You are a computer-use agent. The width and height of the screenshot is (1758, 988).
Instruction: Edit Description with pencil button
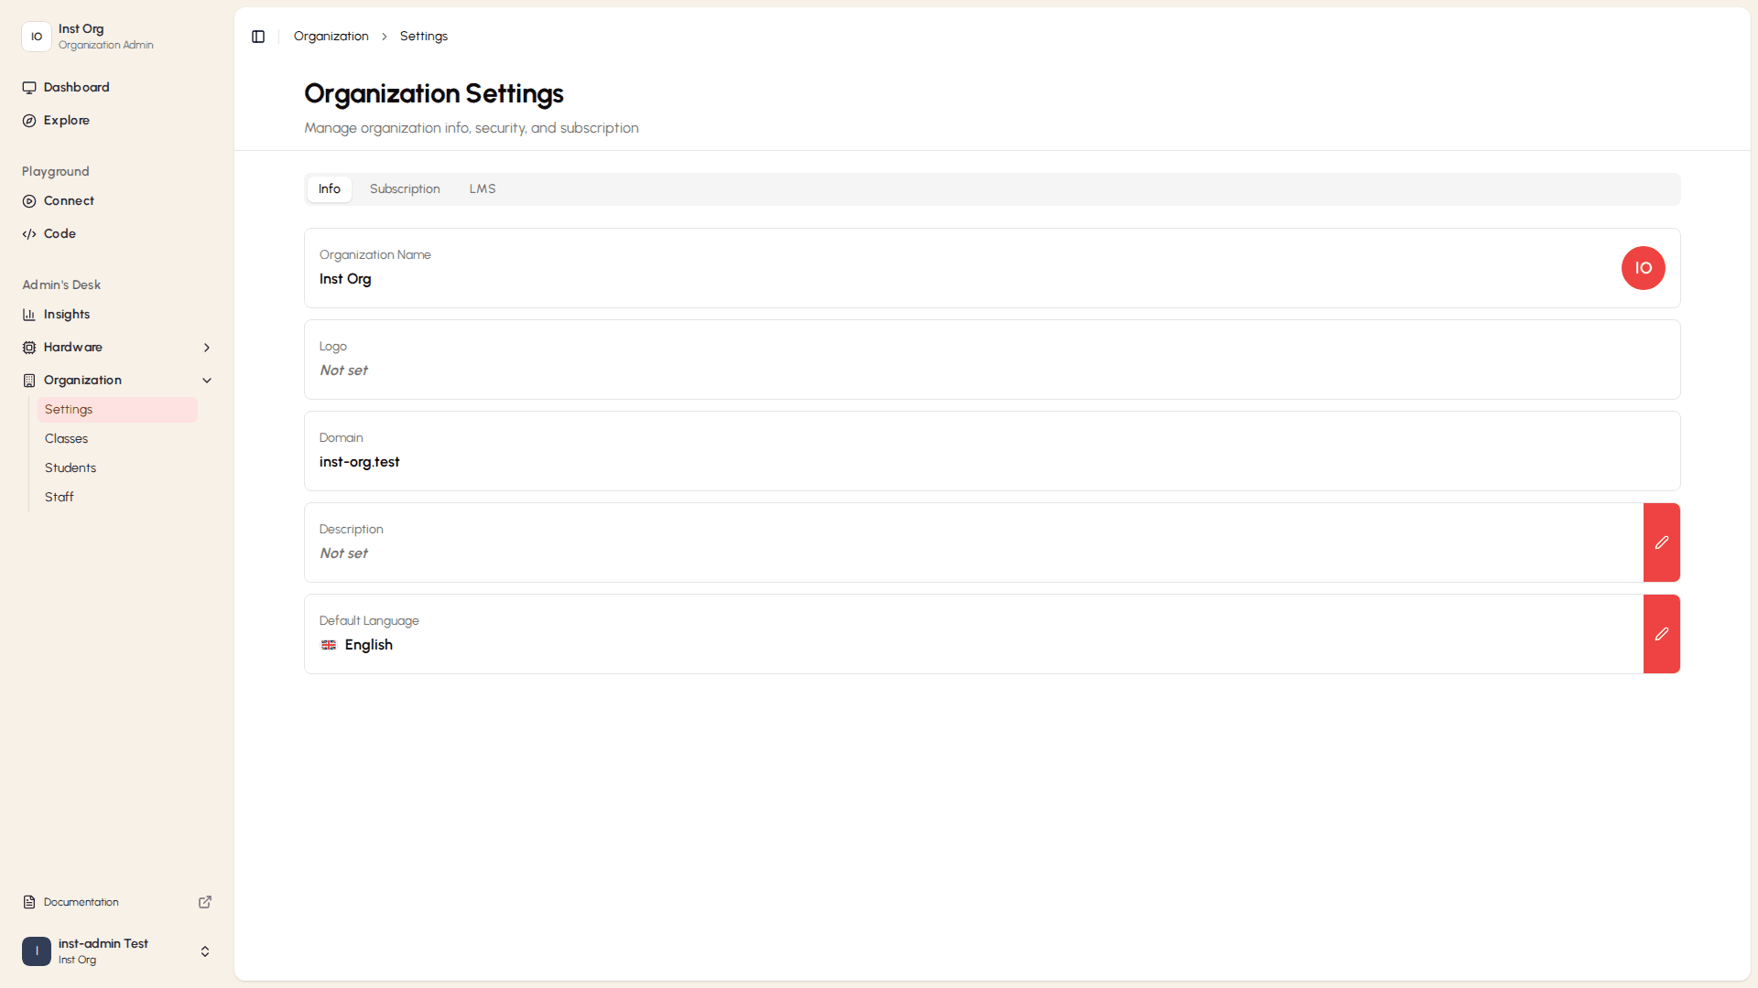click(1662, 542)
